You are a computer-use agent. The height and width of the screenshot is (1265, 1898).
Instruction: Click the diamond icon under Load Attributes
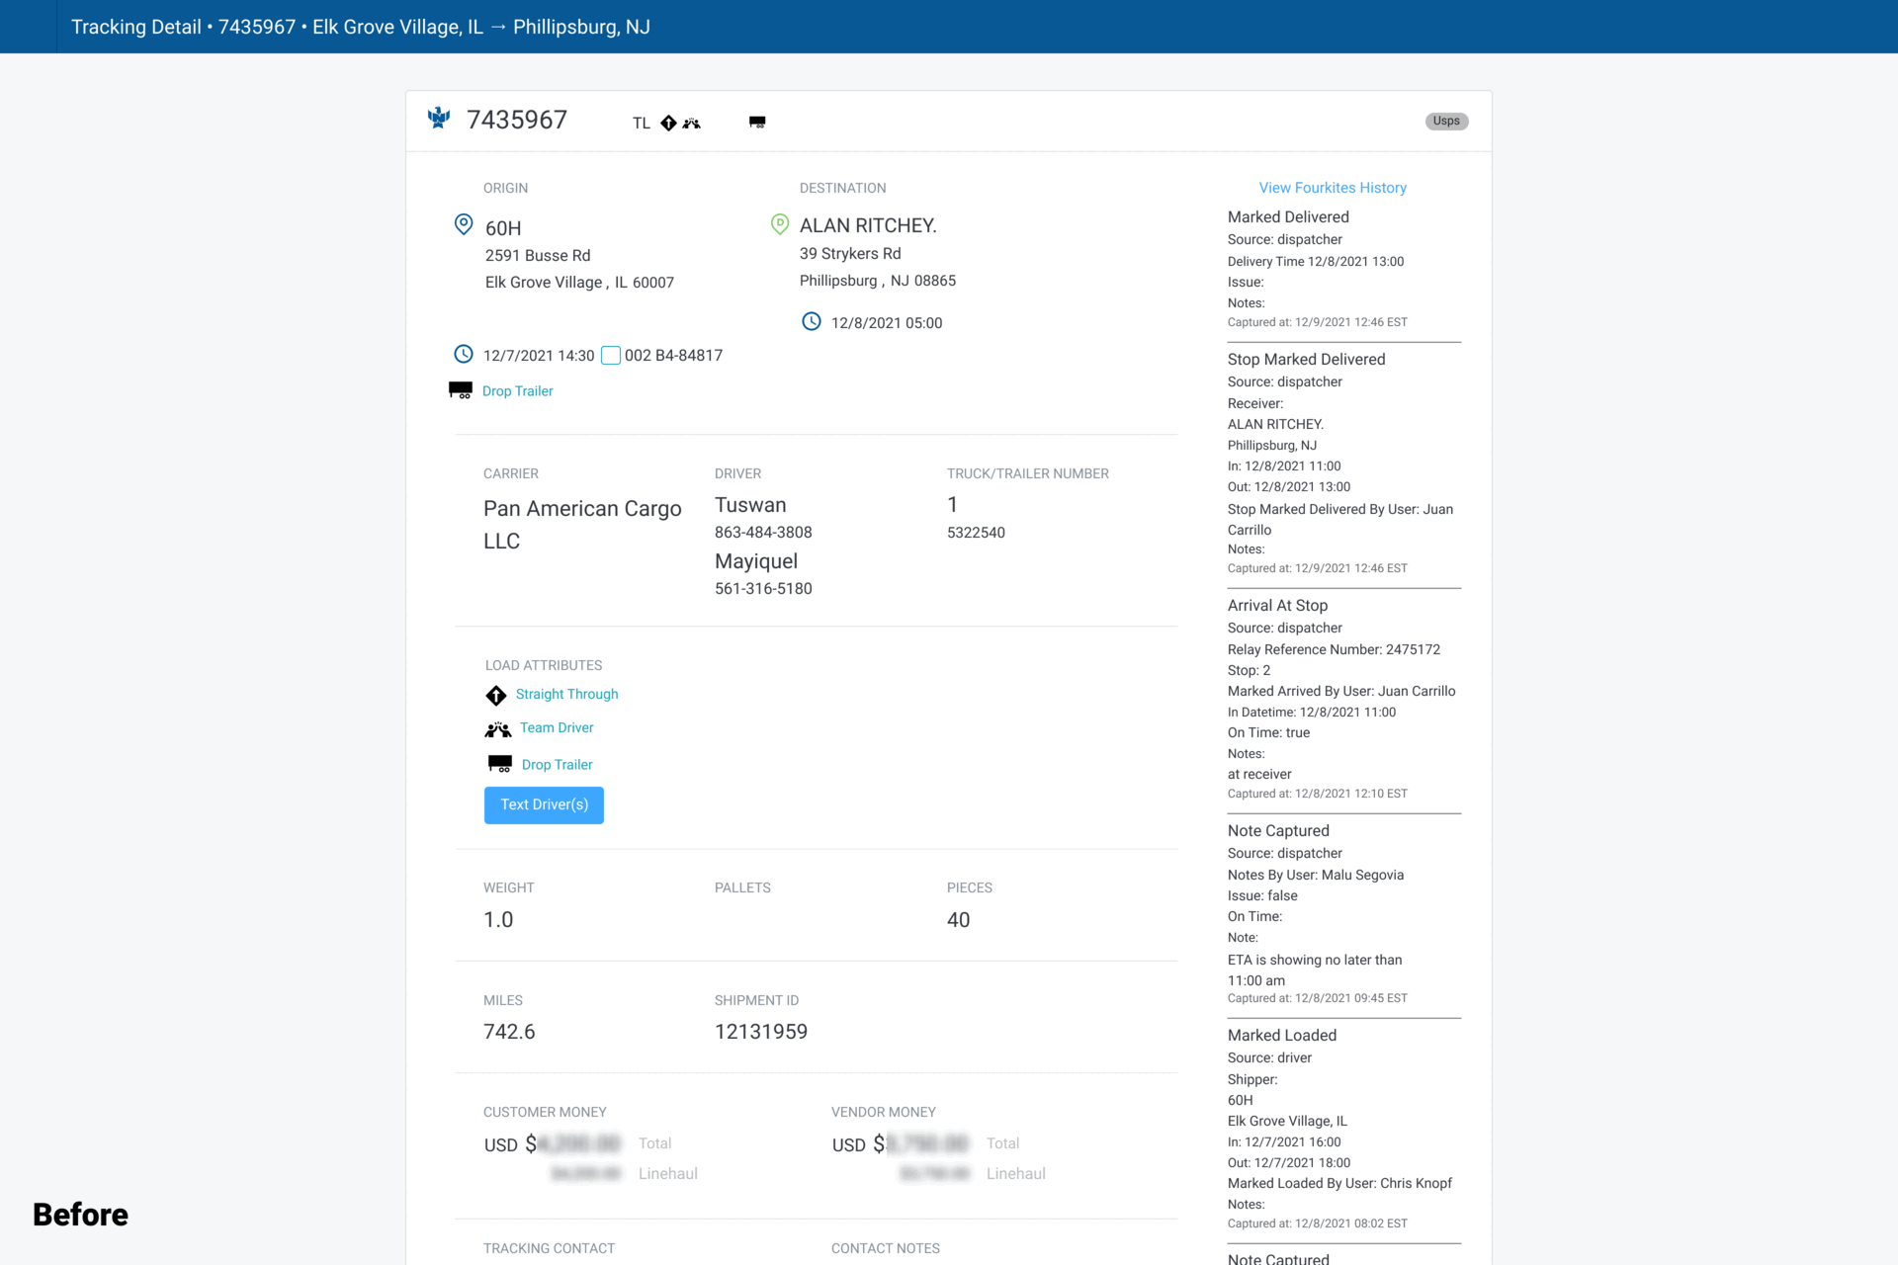click(496, 695)
